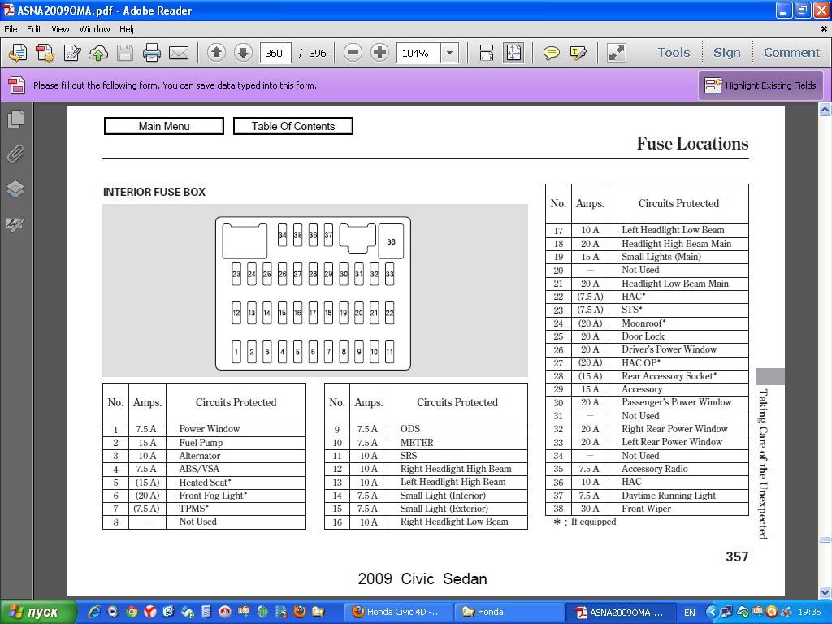Click the vertical scrollbar up arrow
The image size is (832, 624).
[825, 110]
